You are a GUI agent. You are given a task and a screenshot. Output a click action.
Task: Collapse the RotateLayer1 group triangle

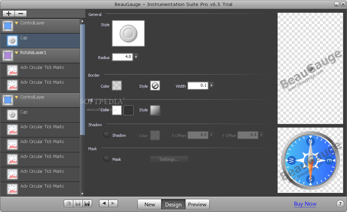[x=16, y=53]
